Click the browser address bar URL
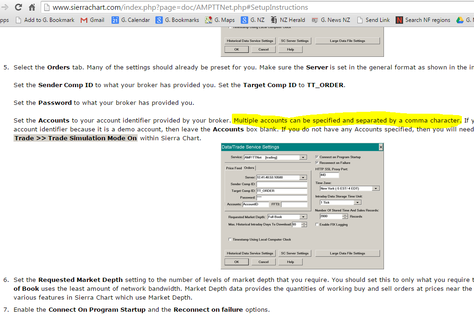The width and height of the screenshot is (474, 315). click(180, 7)
